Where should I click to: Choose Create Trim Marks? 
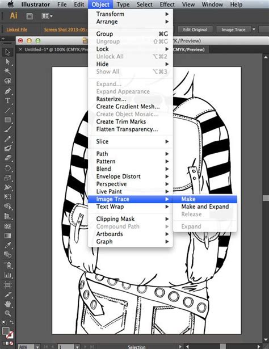131,122
